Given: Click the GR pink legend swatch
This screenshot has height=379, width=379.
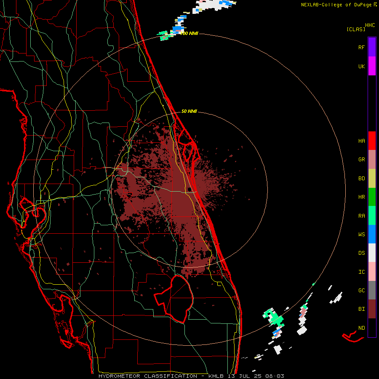Looking at the screenshot, I should pyautogui.click(x=372, y=159).
